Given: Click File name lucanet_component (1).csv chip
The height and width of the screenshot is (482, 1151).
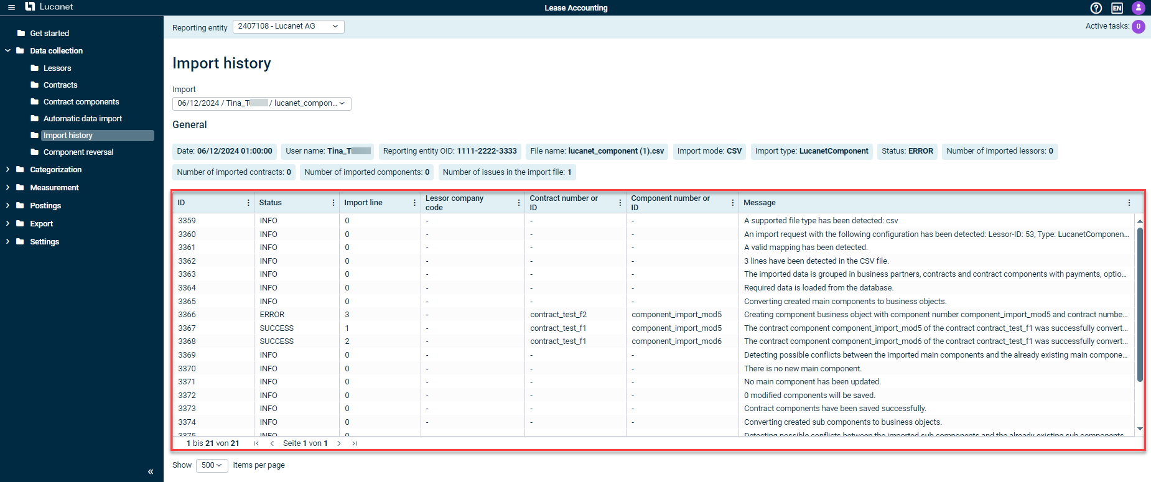Looking at the screenshot, I should (x=597, y=151).
